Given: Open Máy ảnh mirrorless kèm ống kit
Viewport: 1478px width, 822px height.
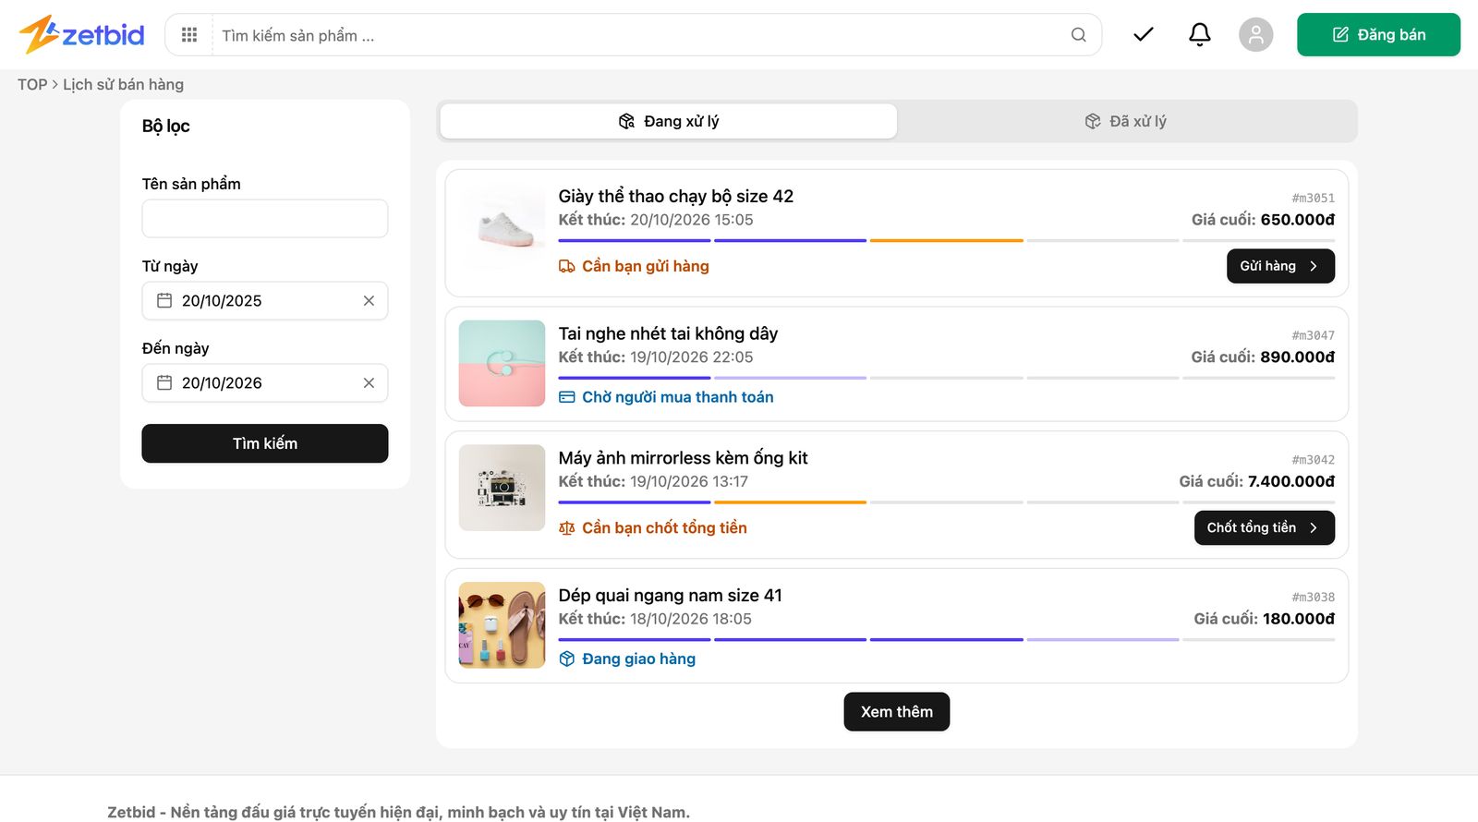Looking at the screenshot, I should point(684,458).
